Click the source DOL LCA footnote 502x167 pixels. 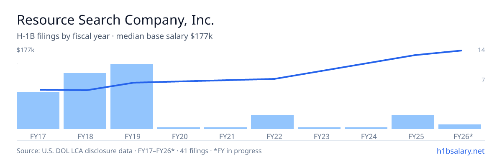(139, 151)
